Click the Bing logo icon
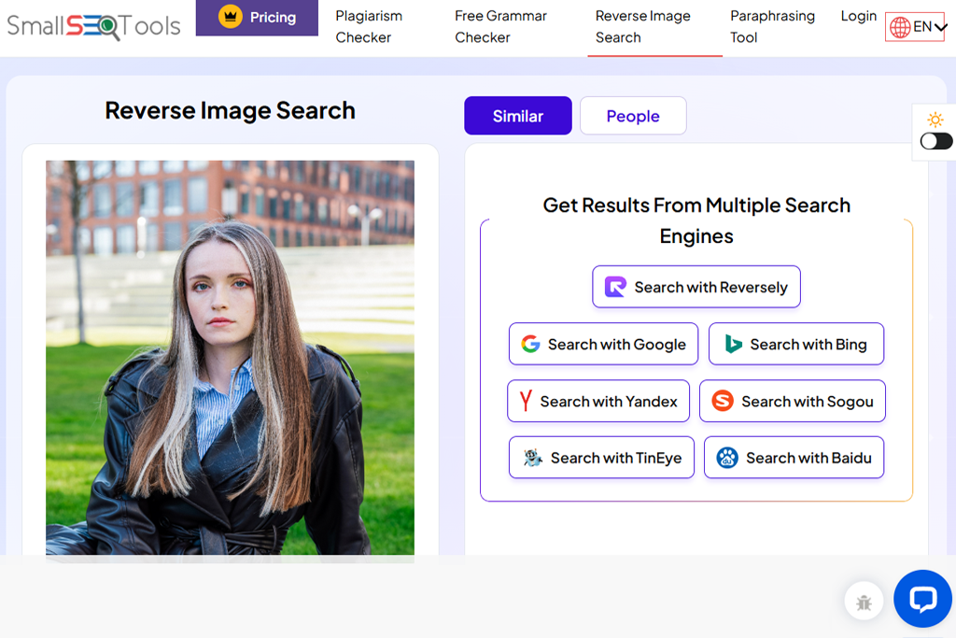Viewport: 956px width, 638px height. pos(733,344)
